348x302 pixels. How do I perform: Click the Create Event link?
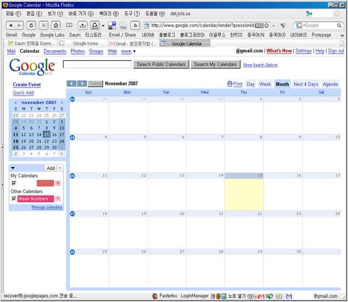coord(27,85)
